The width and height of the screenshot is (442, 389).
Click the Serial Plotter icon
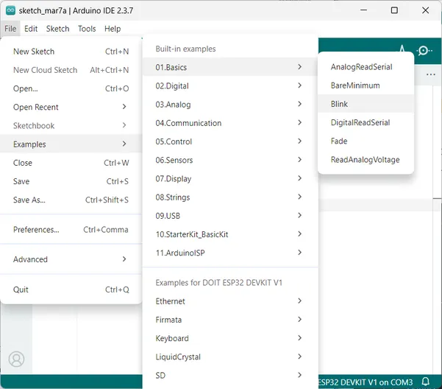click(x=402, y=49)
